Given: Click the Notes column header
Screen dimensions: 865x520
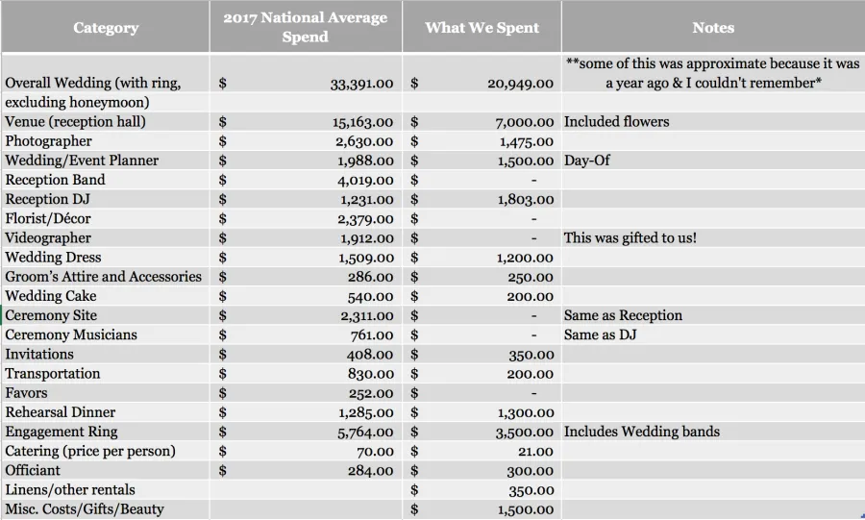Looking at the screenshot, I should click(713, 27).
